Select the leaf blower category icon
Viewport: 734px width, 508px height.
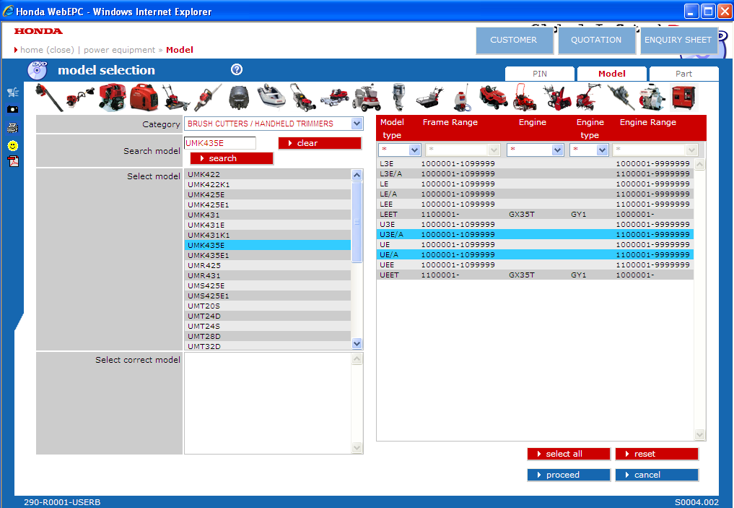click(48, 98)
